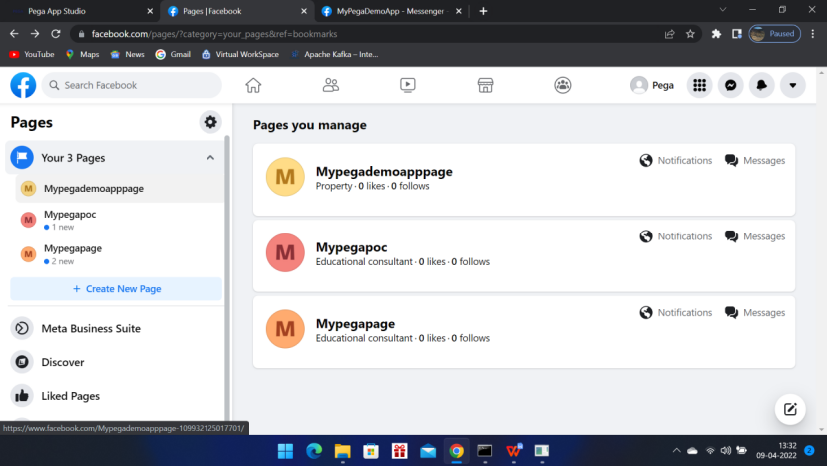Open the Maps bookmark
This screenshot has height=466, width=828.
pos(82,55)
